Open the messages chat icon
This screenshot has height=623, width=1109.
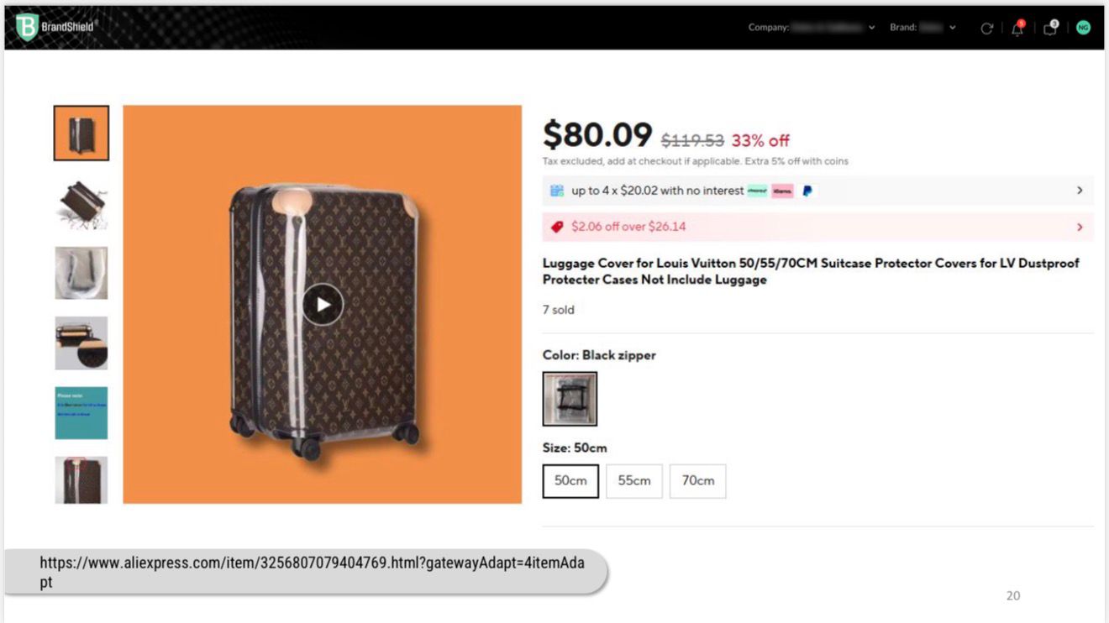1050,28
